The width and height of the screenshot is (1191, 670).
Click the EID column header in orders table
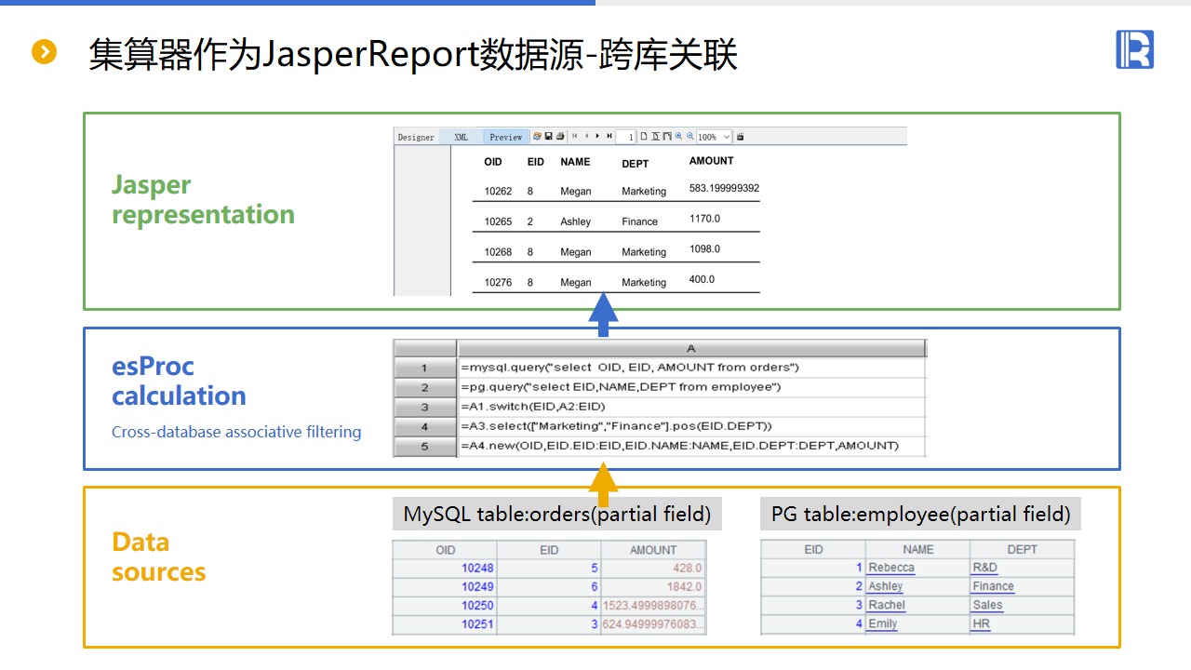pyautogui.click(x=549, y=550)
